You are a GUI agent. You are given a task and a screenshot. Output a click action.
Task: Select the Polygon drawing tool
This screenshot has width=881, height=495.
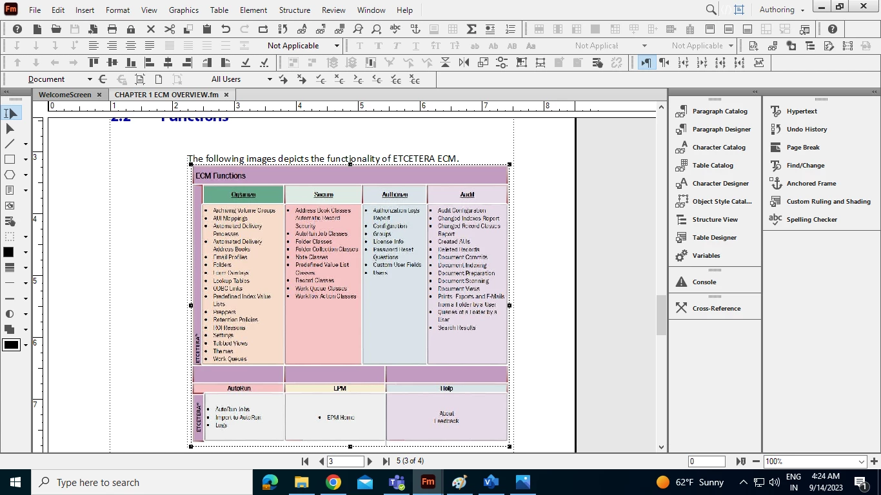(x=10, y=175)
